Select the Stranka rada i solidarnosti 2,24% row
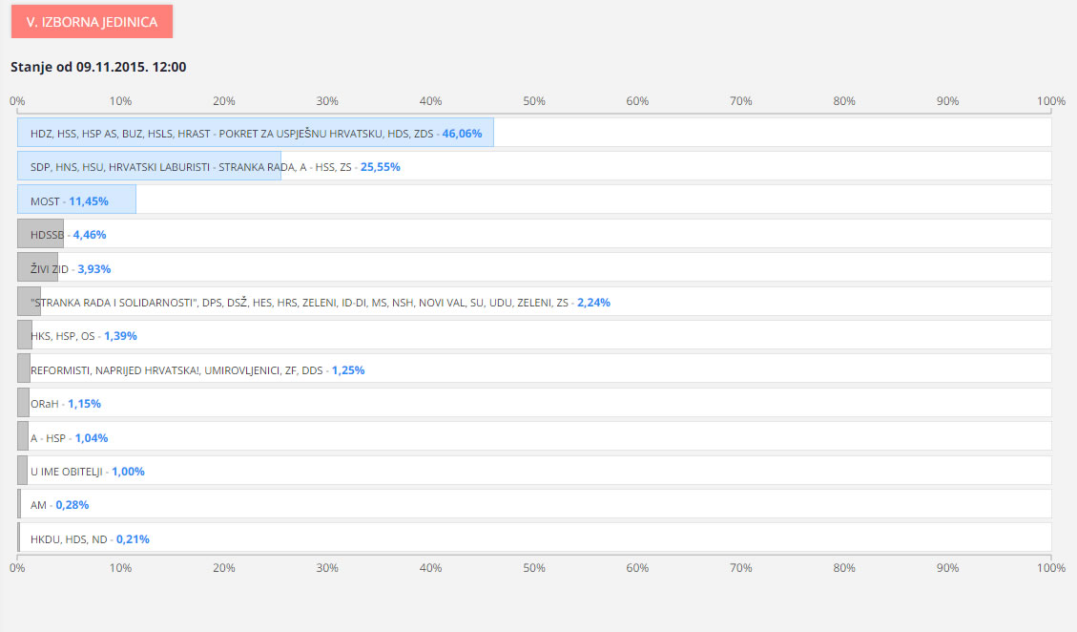Image resolution: width=1077 pixels, height=632 pixels. [x=534, y=302]
